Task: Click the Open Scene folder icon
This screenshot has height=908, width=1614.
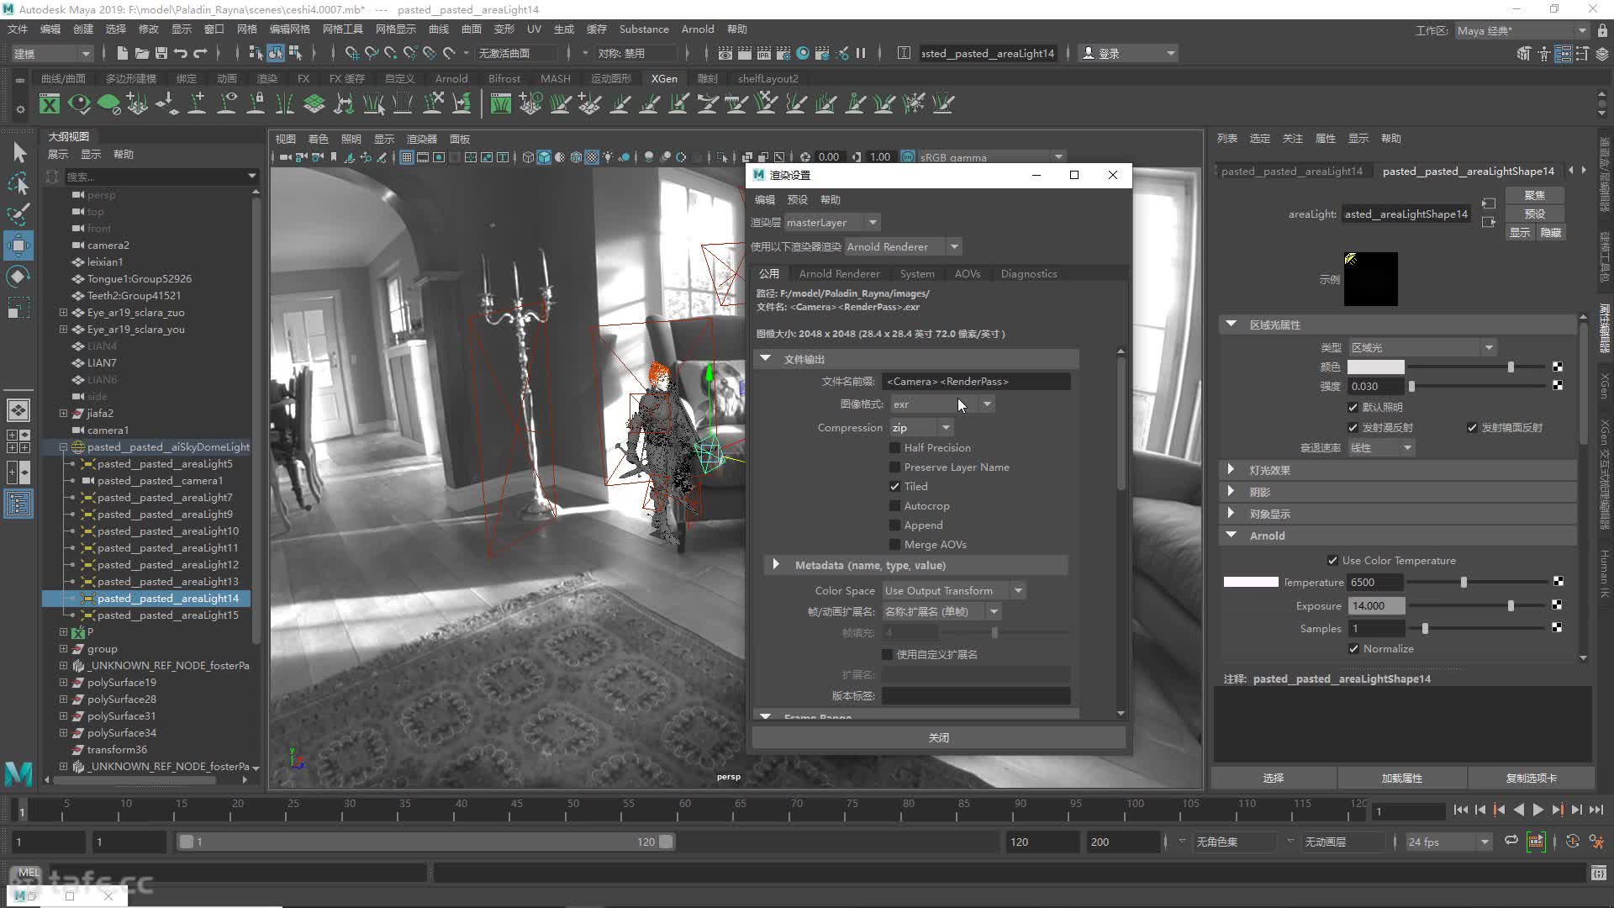Action: (x=142, y=53)
